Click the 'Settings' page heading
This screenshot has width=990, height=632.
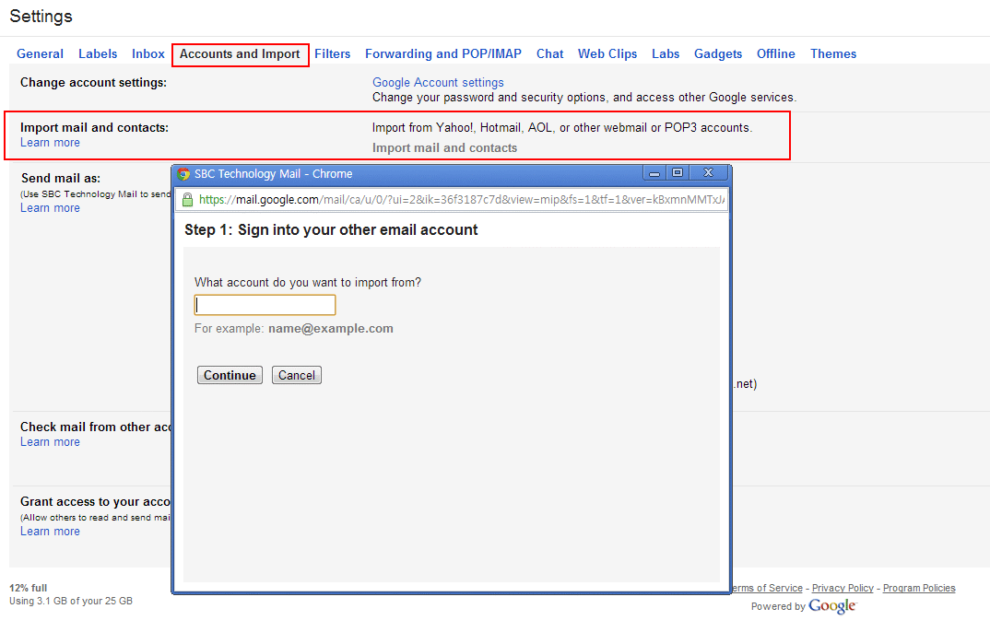(x=41, y=17)
